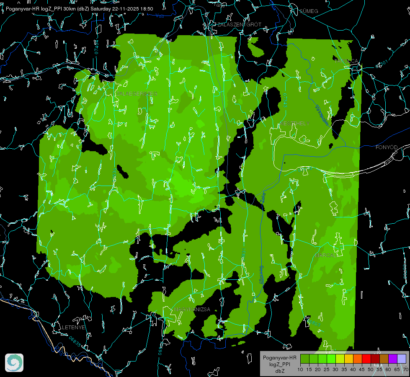410x377 pixels.
Task: Click the 06835 road number label
Action: [75, 342]
